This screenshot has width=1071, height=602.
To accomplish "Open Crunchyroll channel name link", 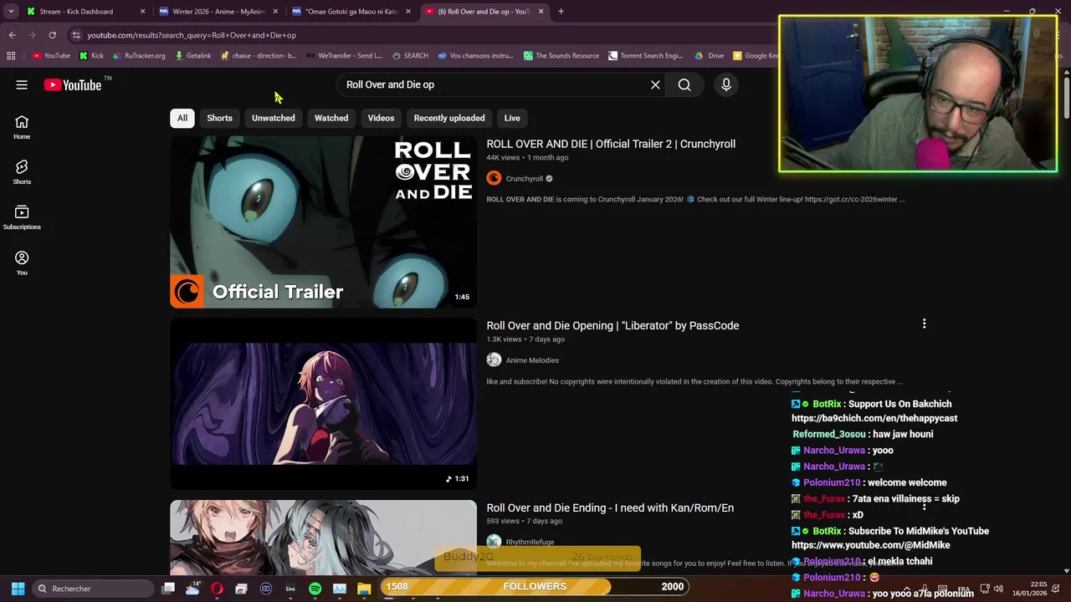I will pyautogui.click(x=525, y=178).
